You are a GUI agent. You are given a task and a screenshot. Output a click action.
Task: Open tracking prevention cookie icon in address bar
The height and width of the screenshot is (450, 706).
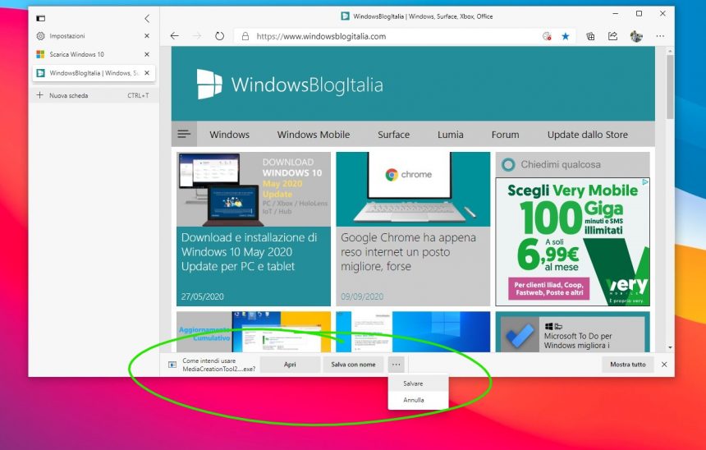[x=547, y=36]
